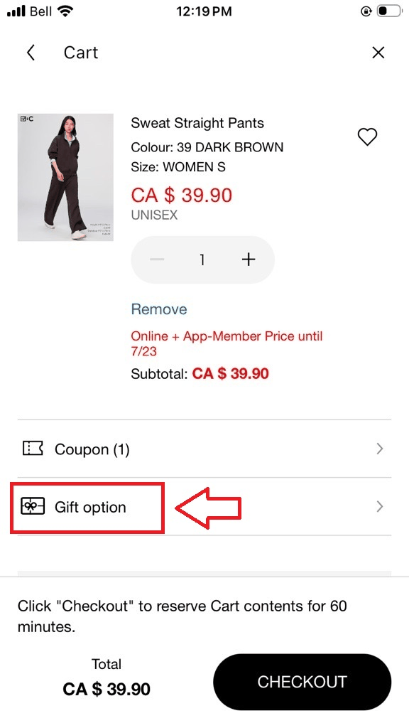The height and width of the screenshot is (728, 409).
Task: Tap the coupon ticket icon
Action: [x=33, y=449]
